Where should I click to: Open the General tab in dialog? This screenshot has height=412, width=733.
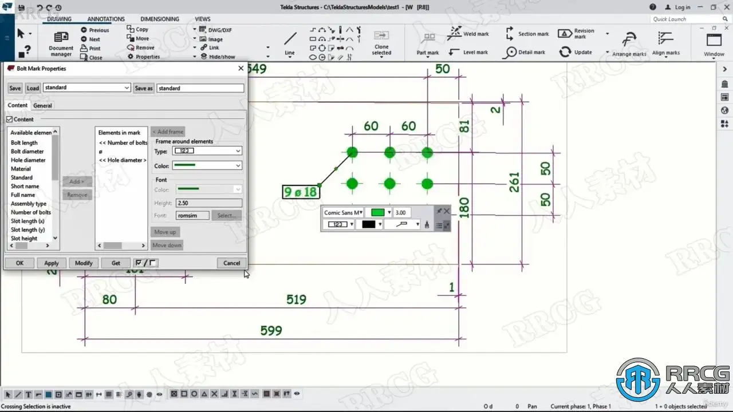pos(42,106)
